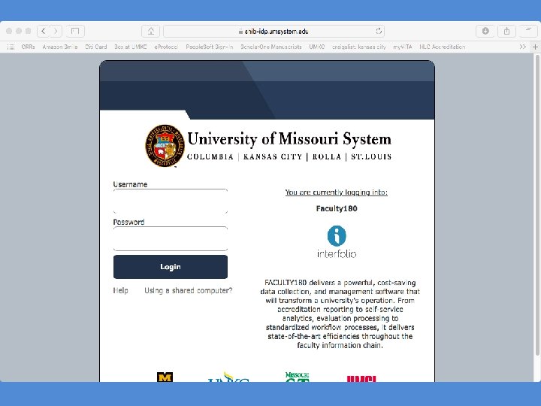Focus the Password input field

tap(171, 239)
